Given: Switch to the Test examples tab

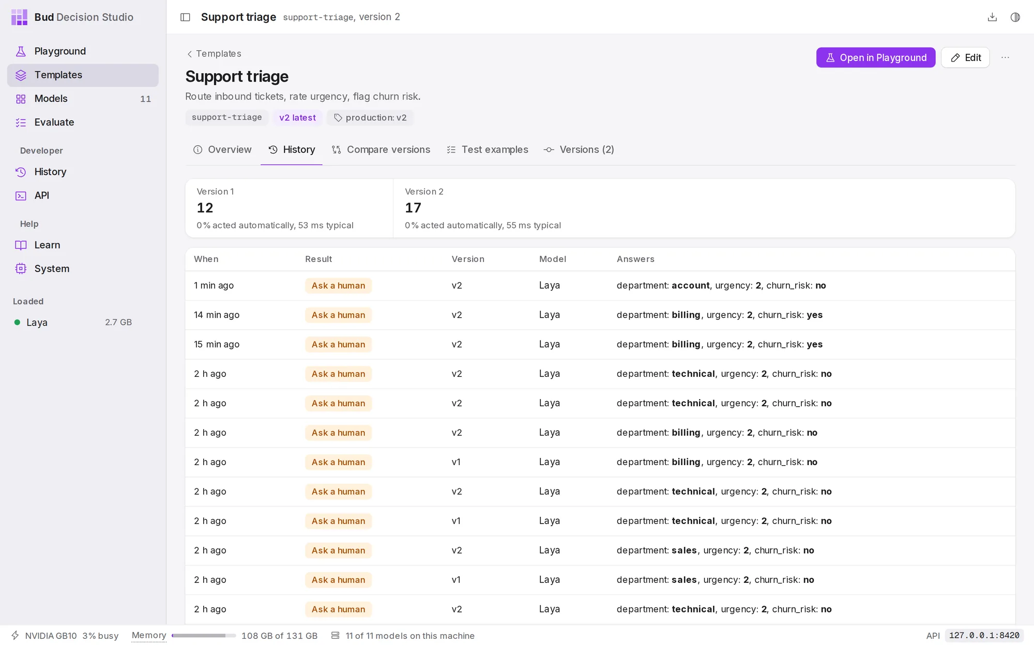Looking at the screenshot, I should point(487,149).
